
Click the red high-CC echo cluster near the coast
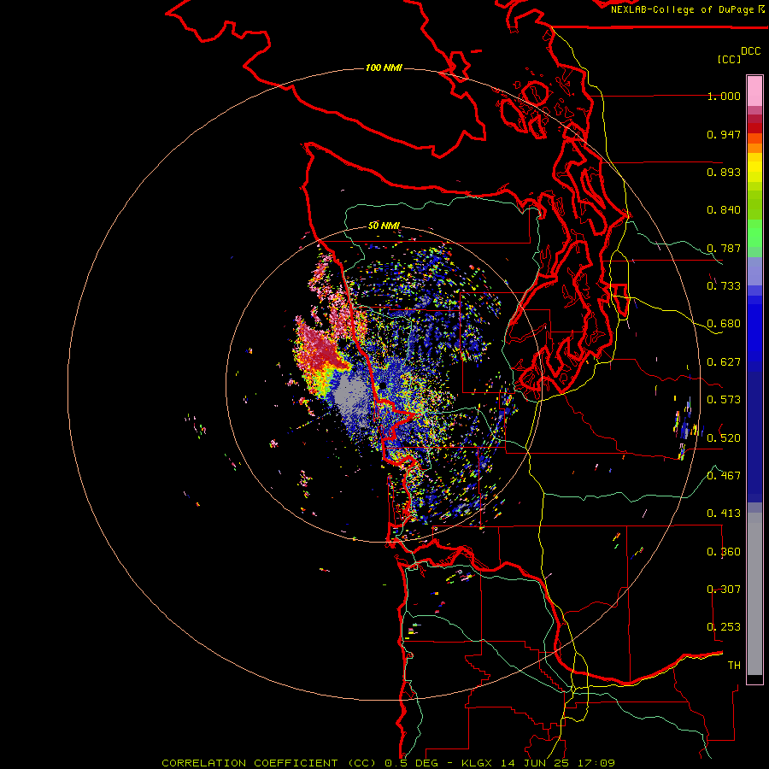pyautogui.click(x=321, y=349)
